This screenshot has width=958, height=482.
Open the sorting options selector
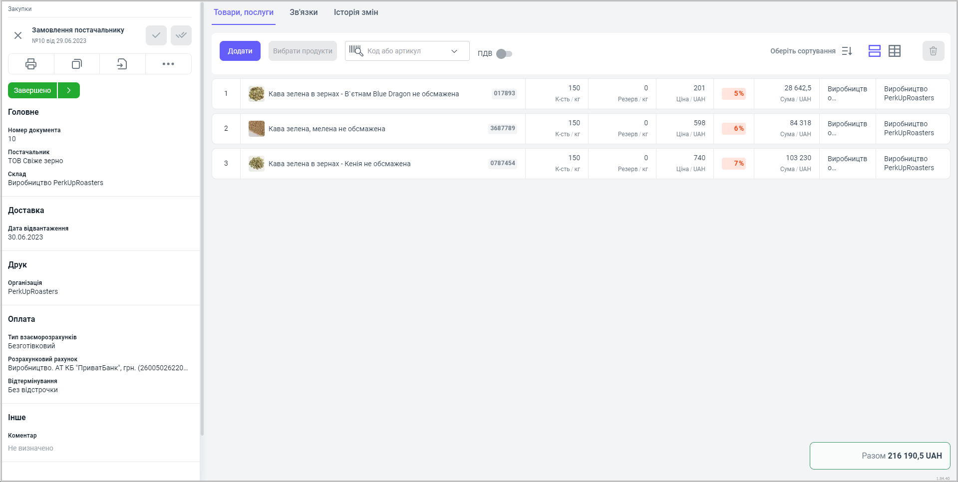pos(811,51)
